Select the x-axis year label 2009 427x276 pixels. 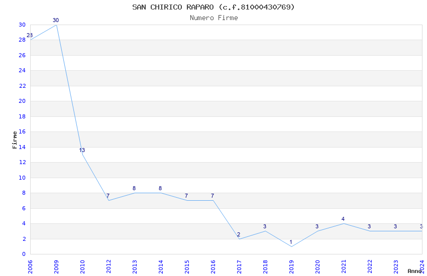56,266
